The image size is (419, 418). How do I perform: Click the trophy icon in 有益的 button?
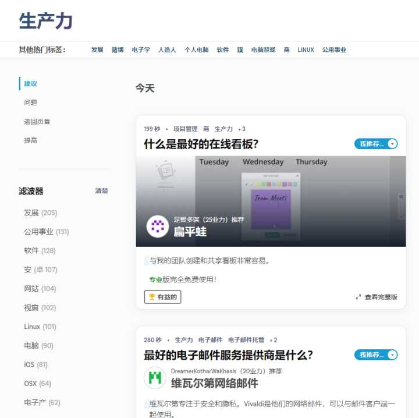[152, 297]
